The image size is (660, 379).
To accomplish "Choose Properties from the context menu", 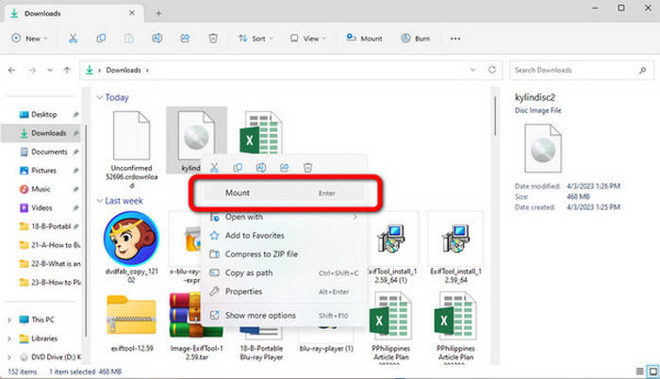I will (x=284, y=291).
